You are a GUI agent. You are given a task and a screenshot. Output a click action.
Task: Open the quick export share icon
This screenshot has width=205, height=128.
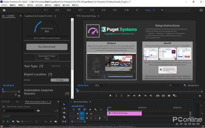201,10
